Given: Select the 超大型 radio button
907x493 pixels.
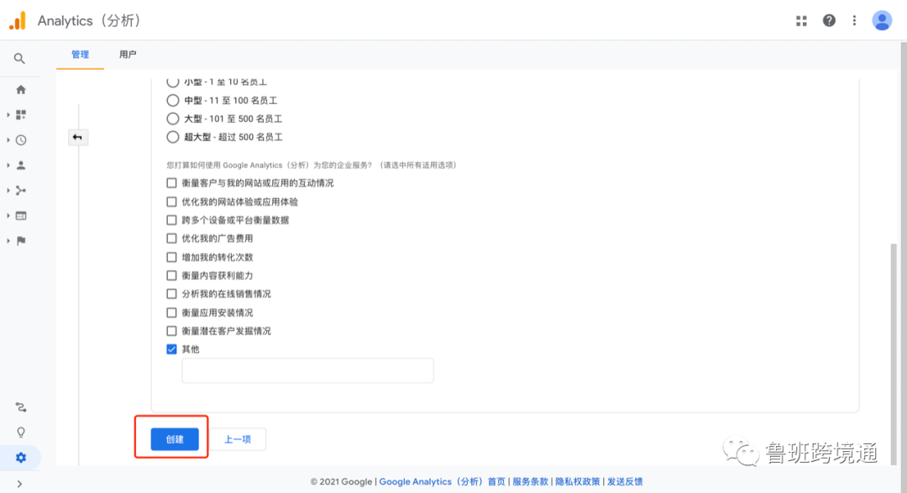Looking at the screenshot, I should pos(171,137).
